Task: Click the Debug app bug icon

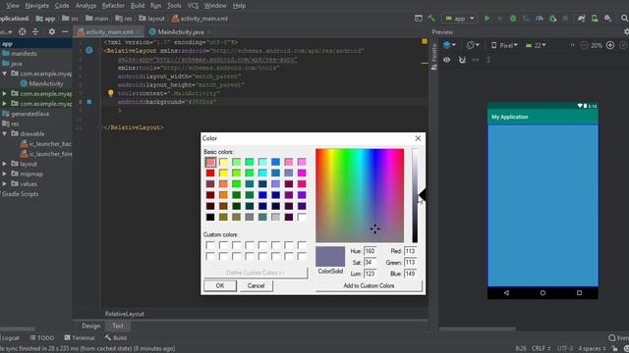Action: [513, 19]
